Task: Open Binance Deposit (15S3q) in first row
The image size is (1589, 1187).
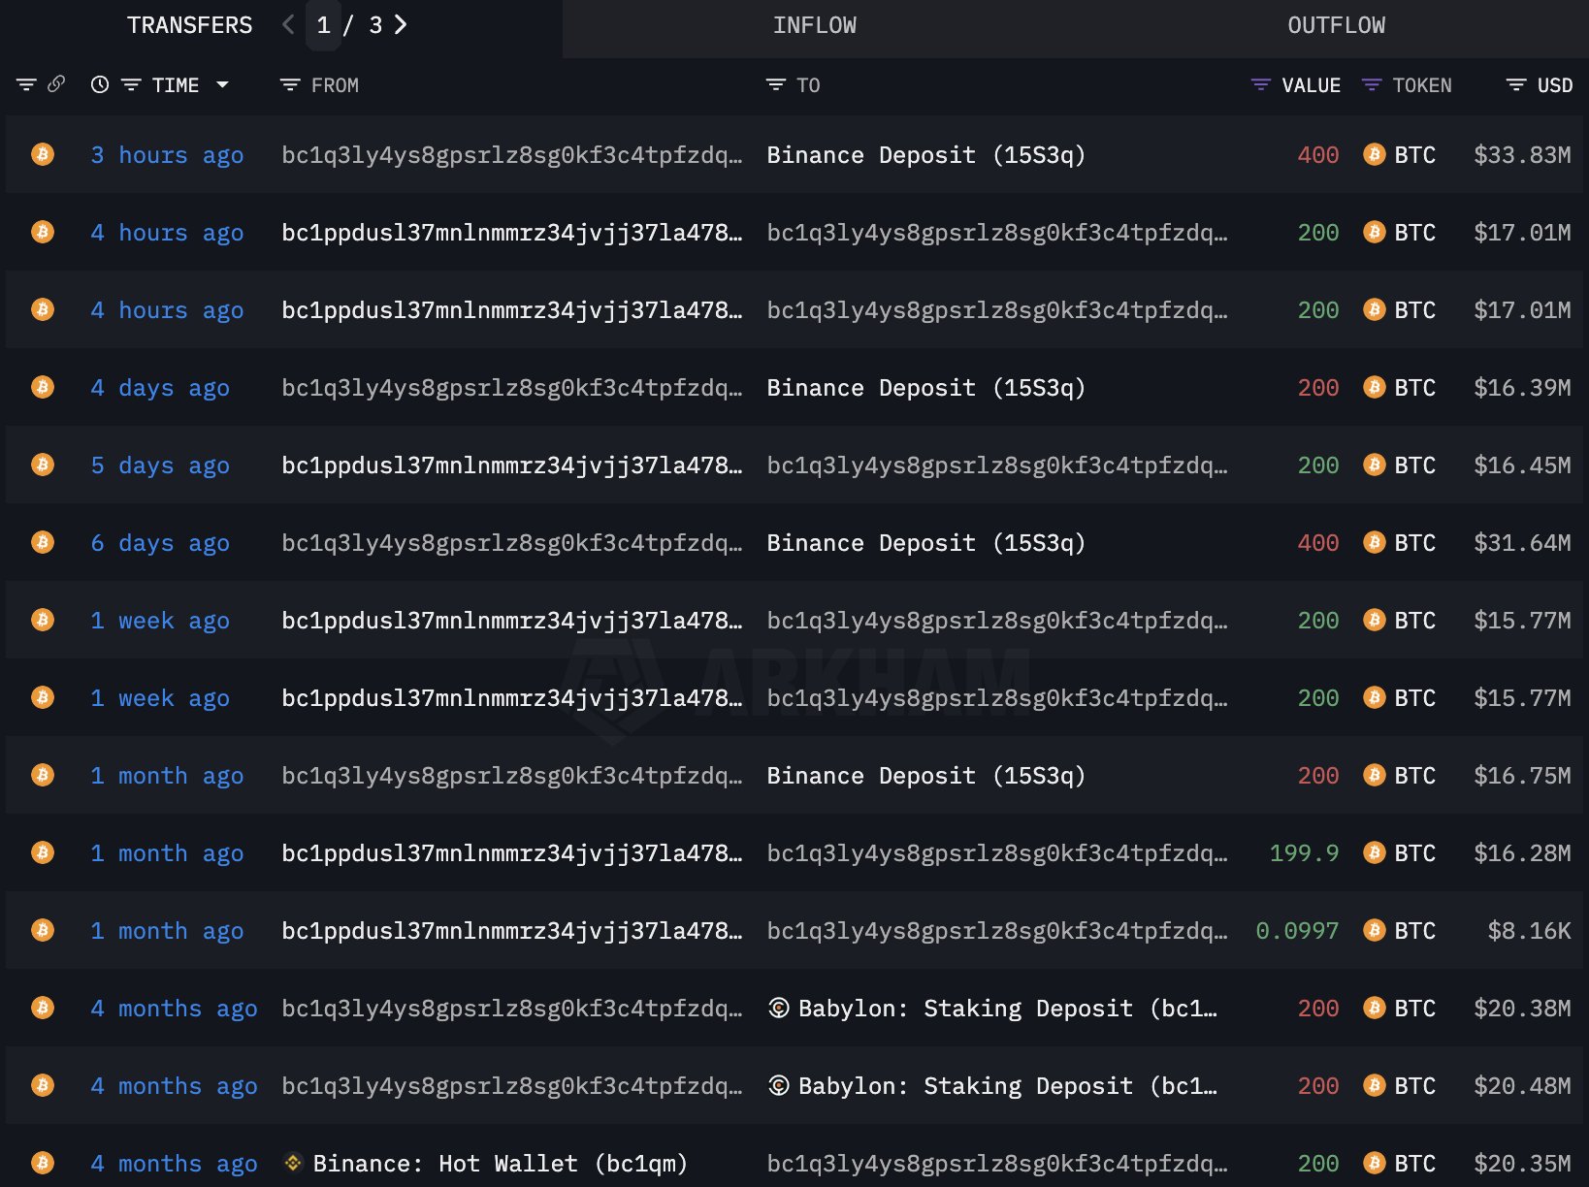Action: [925, 155]
